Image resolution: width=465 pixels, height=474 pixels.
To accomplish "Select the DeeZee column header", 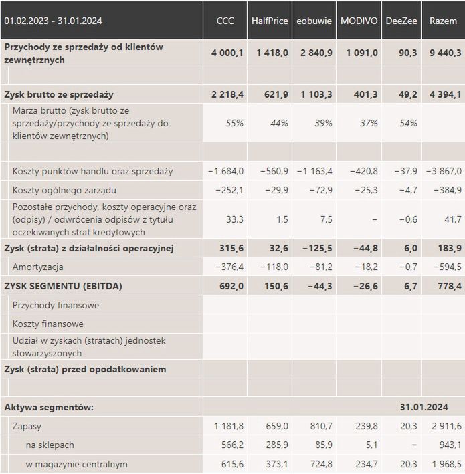I will pos(401,21).
